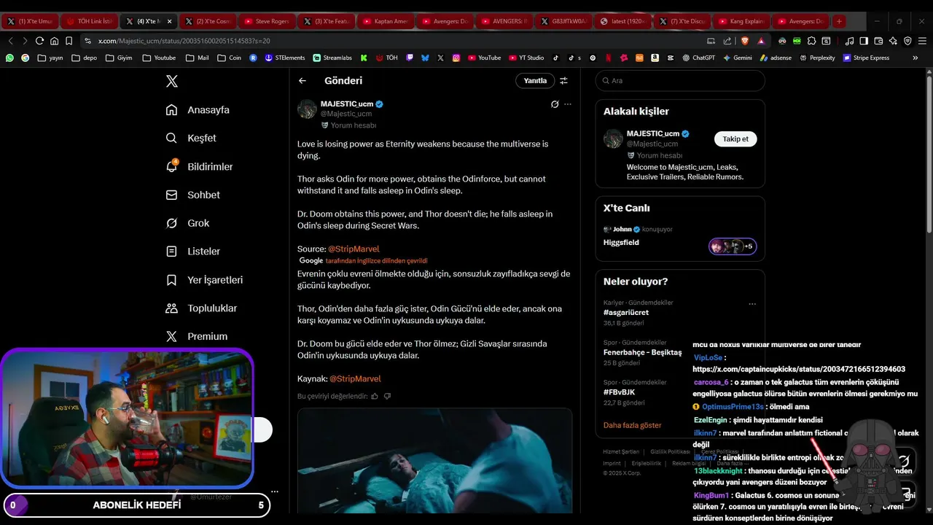Open Instagram bookmark icon
This screenshot has width=933, height=525.
[456, 58]
